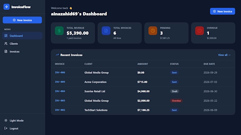Click the $7,166.25 amount

point(144,110)
